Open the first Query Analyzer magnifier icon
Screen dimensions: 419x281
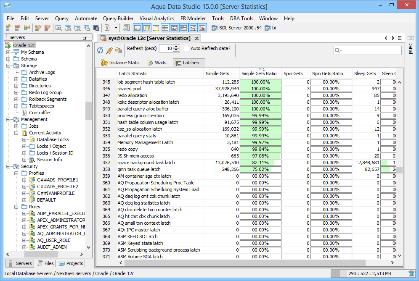pos(58,28)
